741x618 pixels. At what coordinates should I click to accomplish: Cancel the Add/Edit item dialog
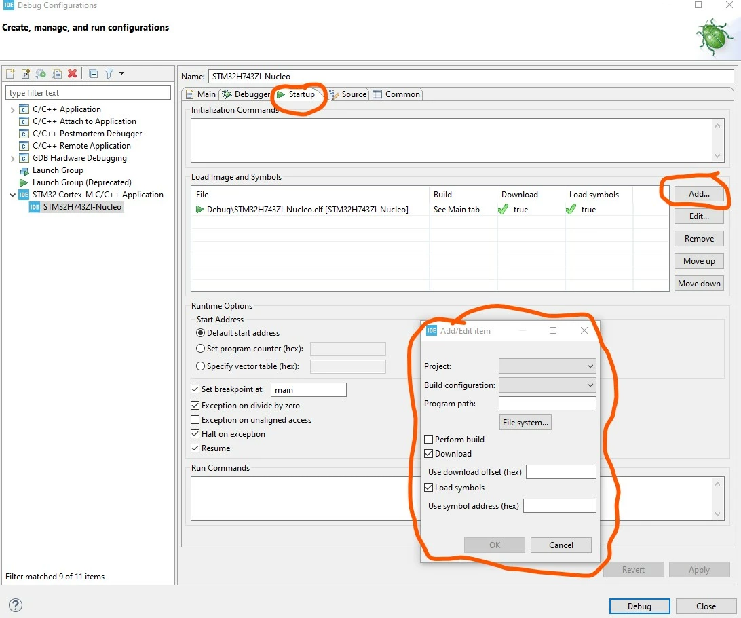pyautogui.click(x=561, y=545)
